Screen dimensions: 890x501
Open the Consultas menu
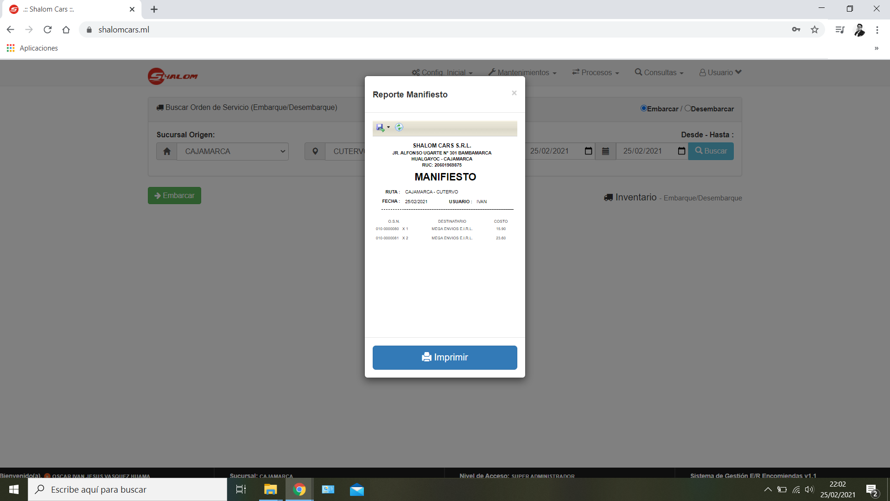coord(659,72)
